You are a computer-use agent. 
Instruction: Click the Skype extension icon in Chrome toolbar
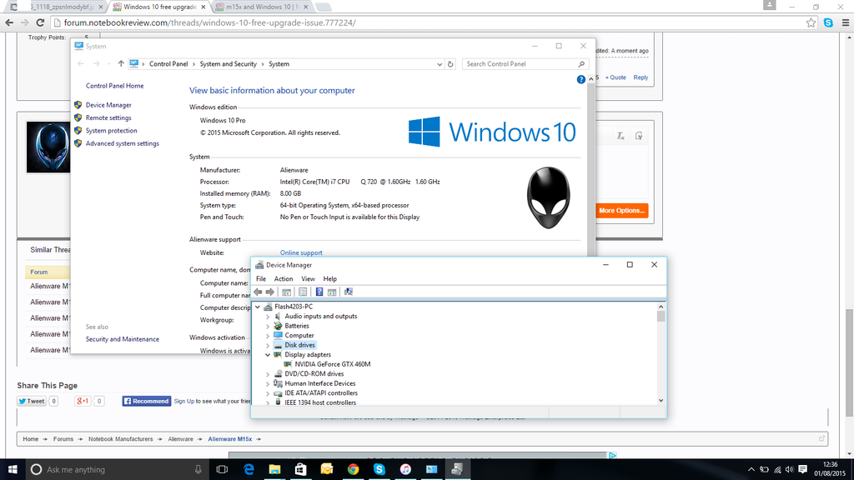[828, 22]
